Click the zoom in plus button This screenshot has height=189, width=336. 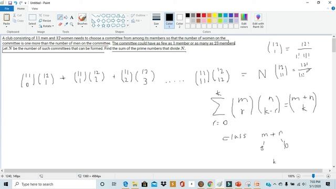pos(328,176)
